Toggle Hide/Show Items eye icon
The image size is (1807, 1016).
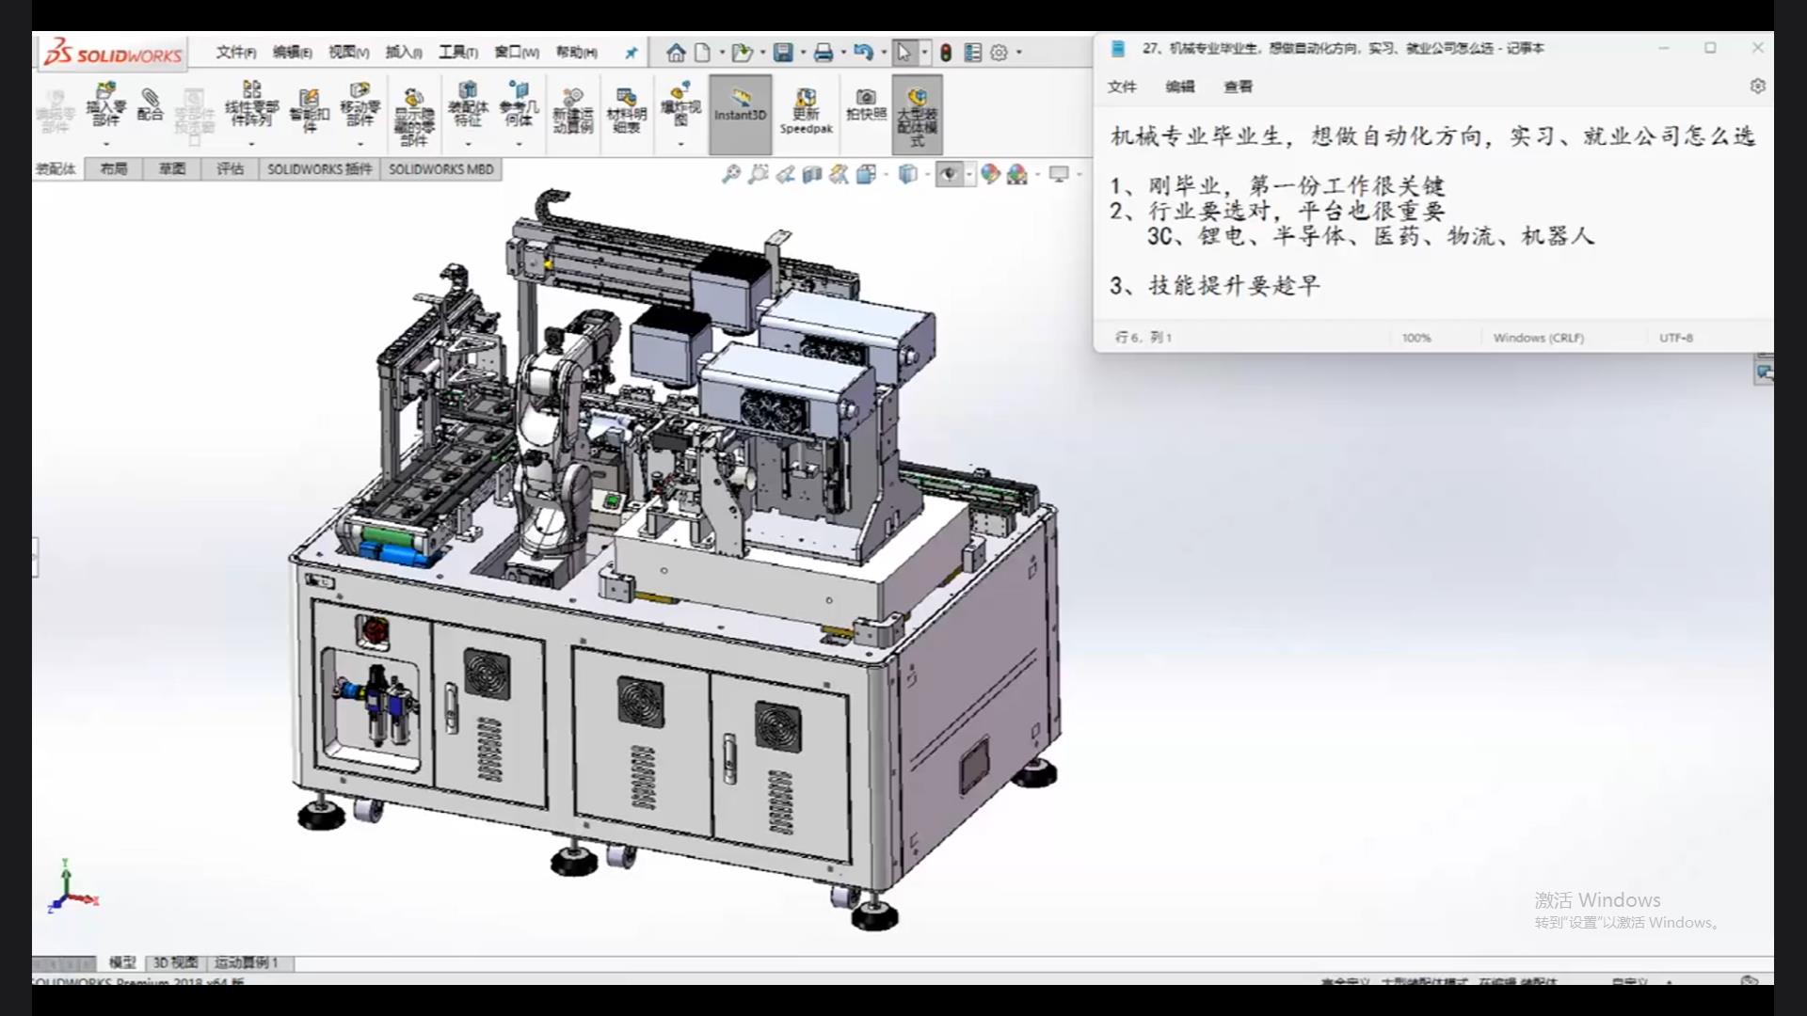point(949,174)
